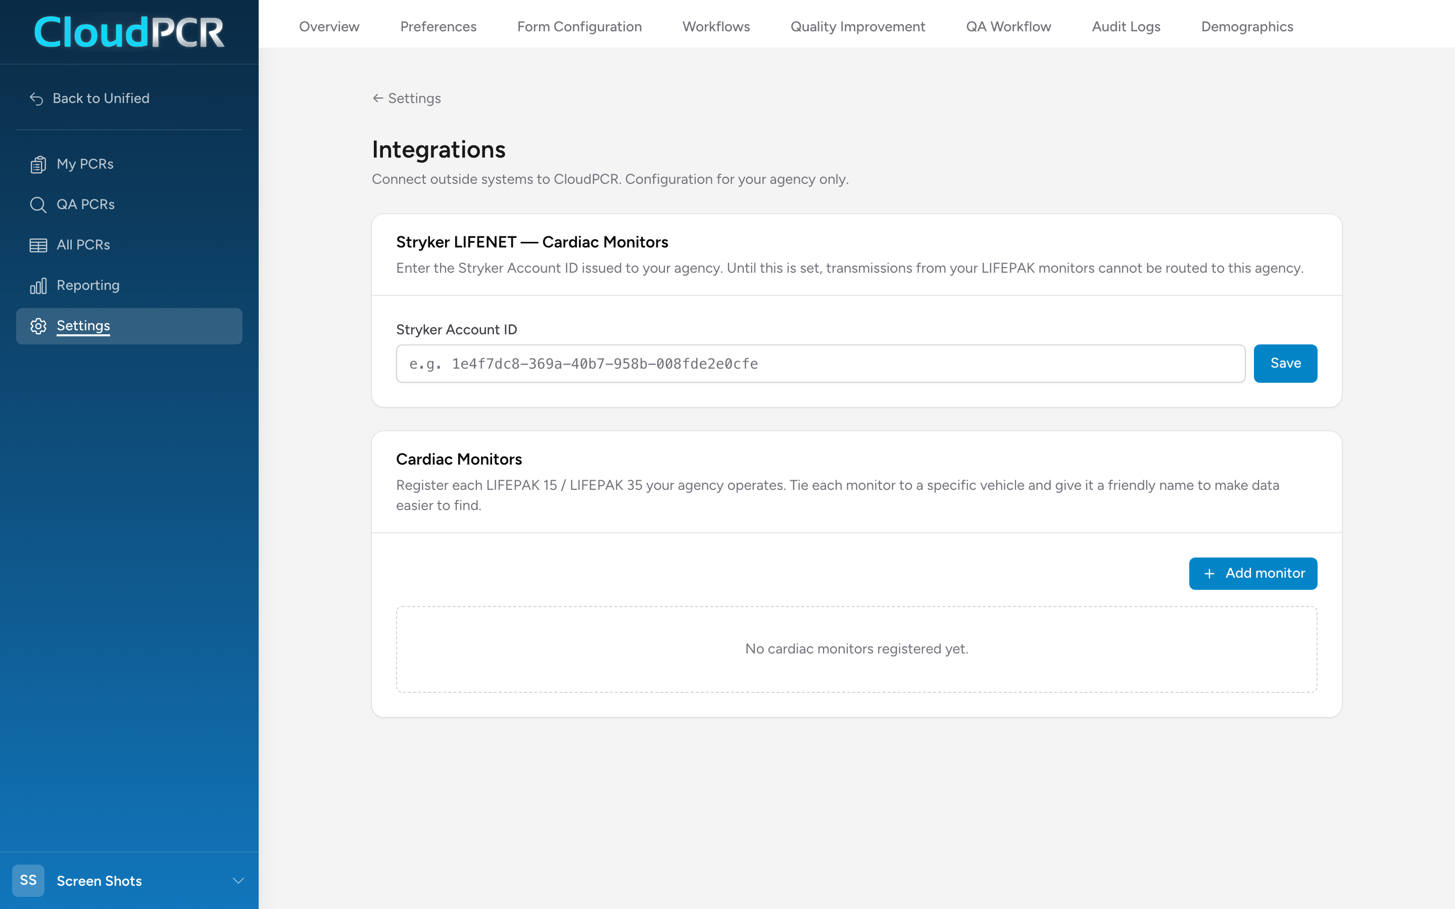Click the left arrow beside Settings breadcrumb
Viewport: 1455px width, 909px height.
(x=377, y=98)
